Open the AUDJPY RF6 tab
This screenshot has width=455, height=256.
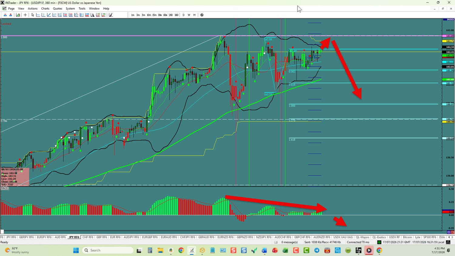131,237
